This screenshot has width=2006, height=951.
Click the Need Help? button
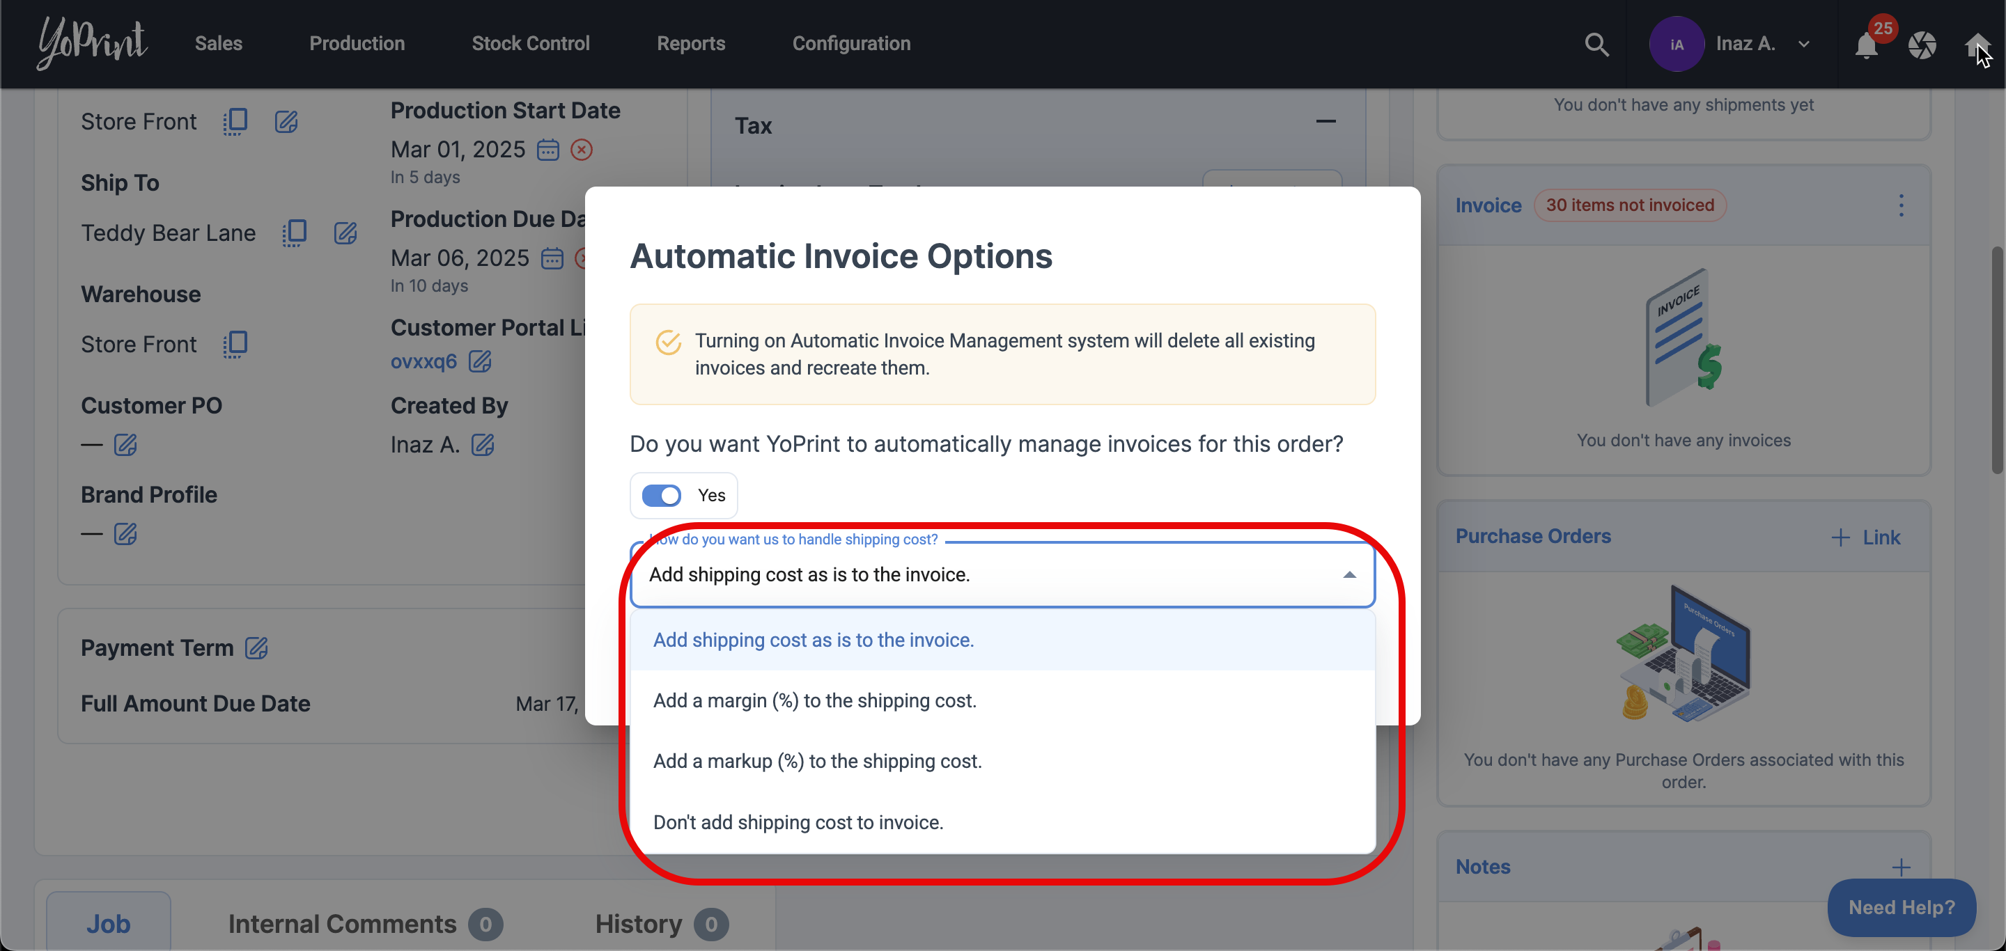pyautogui.click(x=1901, y=907)
